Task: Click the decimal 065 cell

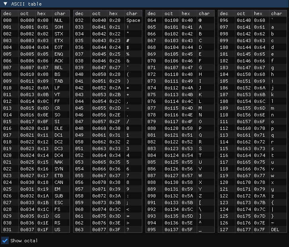Action: pyautogui.click(x=151, y=27)
